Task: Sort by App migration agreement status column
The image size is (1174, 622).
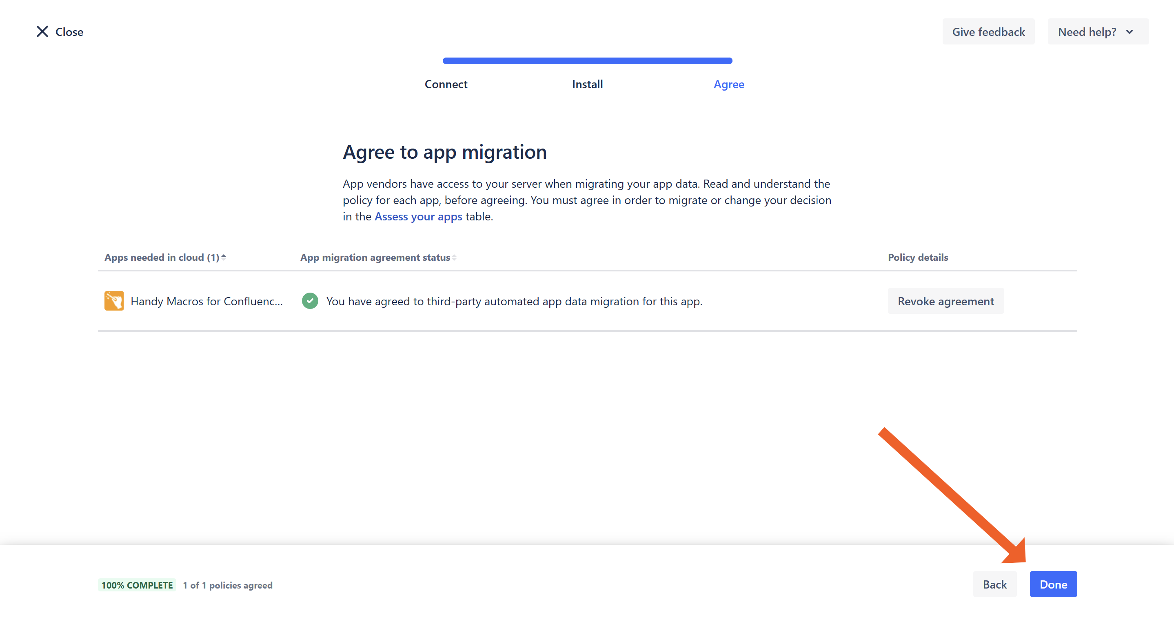Action: pos(375,258)
